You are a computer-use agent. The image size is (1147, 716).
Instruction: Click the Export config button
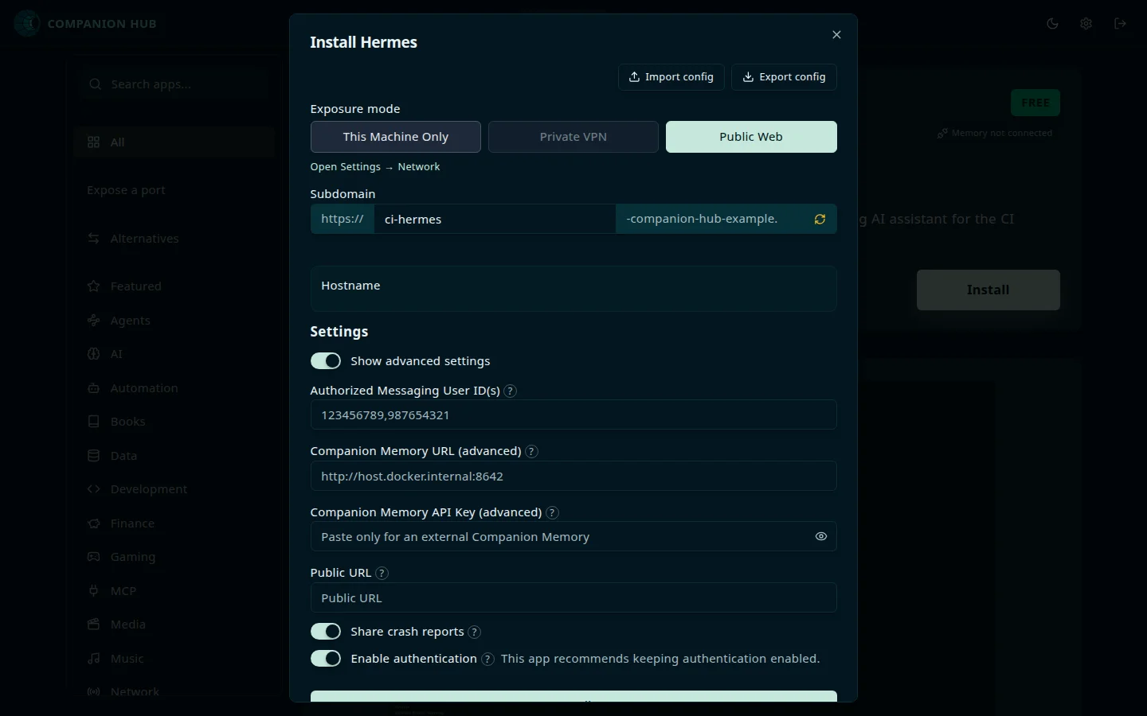point(784,77)
